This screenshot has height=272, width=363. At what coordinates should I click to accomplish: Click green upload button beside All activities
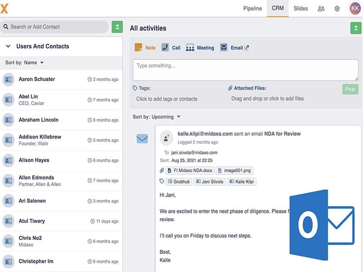(x=356, y=28)
